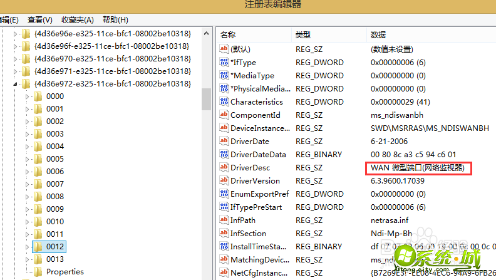
Task: Click the DWORD icon of *IfType
Action: coord(224,62)
